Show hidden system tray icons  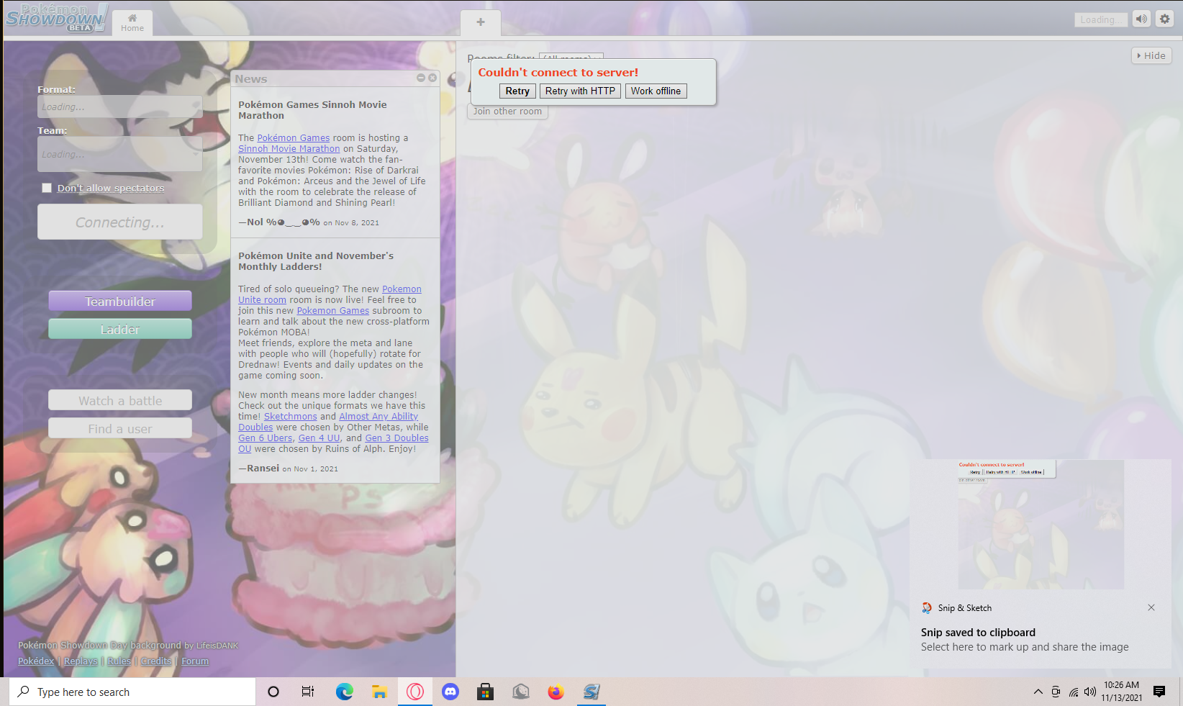point(1038,692)
